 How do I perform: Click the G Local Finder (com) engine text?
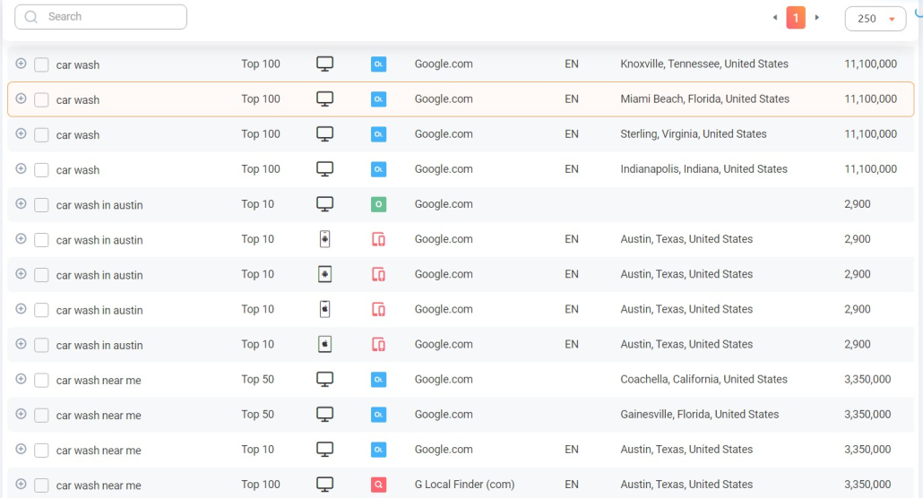point(464,485)
